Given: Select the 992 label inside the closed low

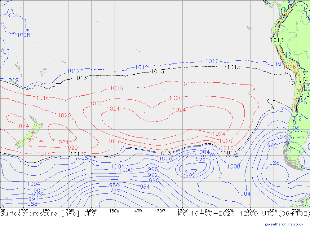Looking at the screenshot, I should click(x=190, y=175).
